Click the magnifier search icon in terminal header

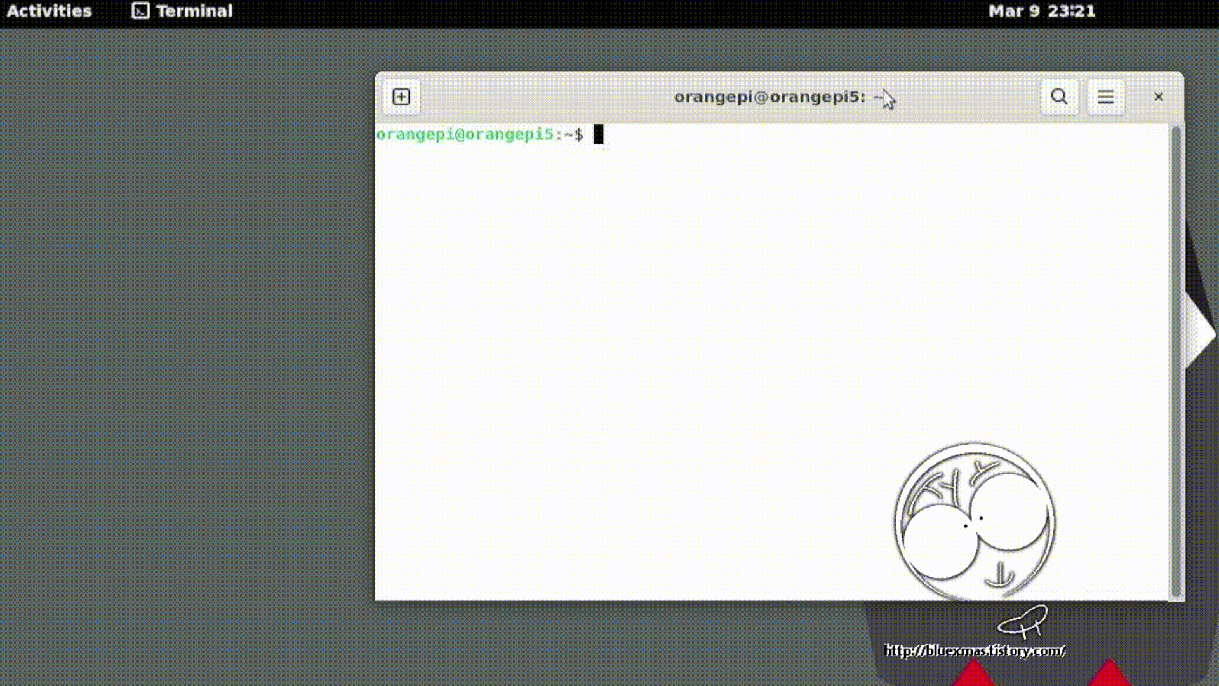click(1059, 97)
